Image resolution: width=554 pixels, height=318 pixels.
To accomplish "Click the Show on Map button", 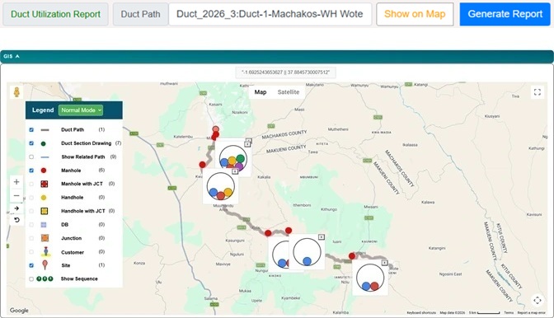I will pyautogui.click(x=415, y=14).
